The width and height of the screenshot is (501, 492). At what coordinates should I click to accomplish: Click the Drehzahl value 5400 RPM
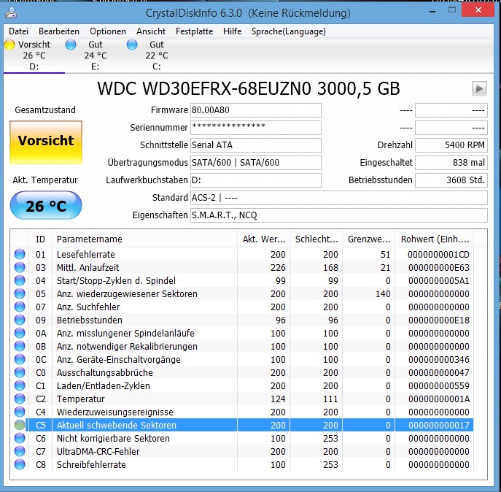[x=451, y=145]
